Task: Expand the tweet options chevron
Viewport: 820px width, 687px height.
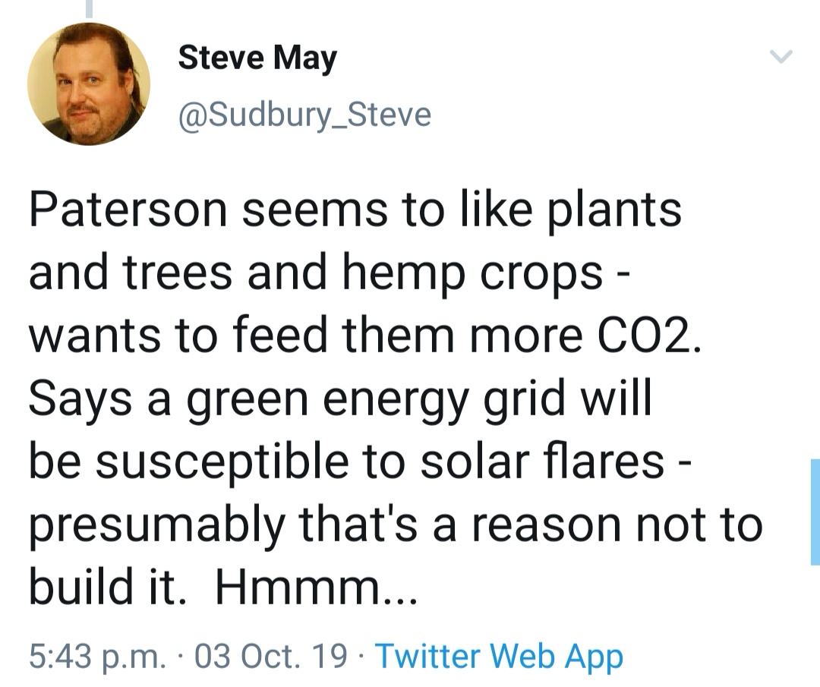Action: pyautogui.click(x=781, y=57)
